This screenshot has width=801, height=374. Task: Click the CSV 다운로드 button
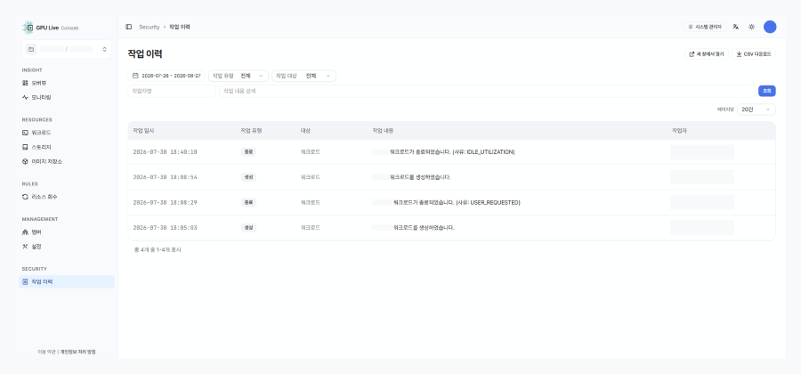pyautogui.click(x=754, y=54)
